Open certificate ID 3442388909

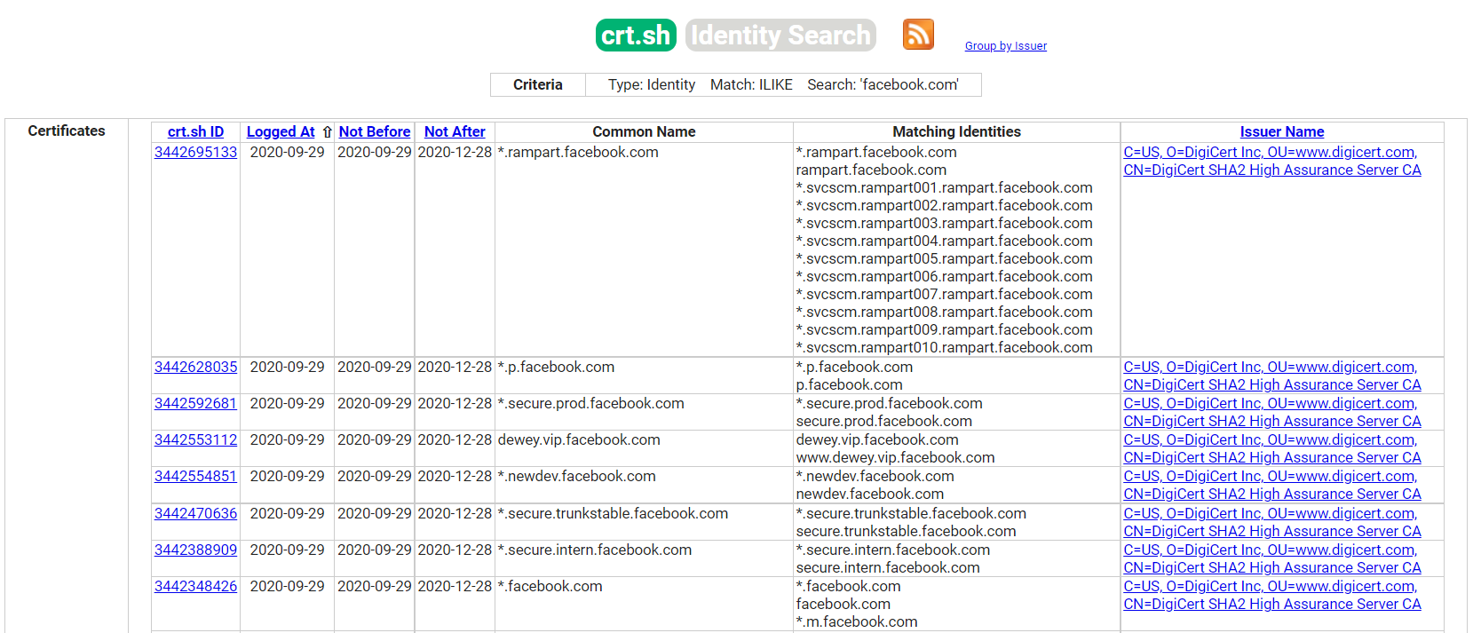(196, 550)
